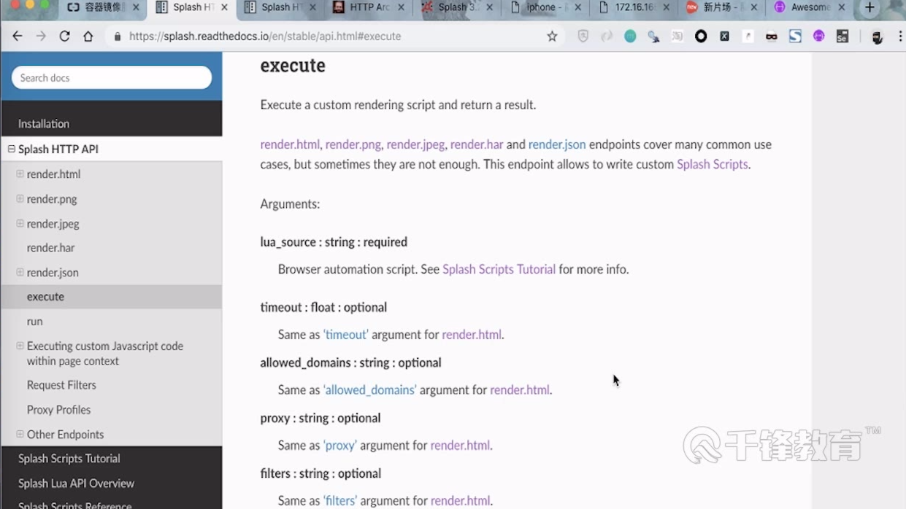Expand the Other Endpoints section
906x509 pixels.
tap(20, 434)
